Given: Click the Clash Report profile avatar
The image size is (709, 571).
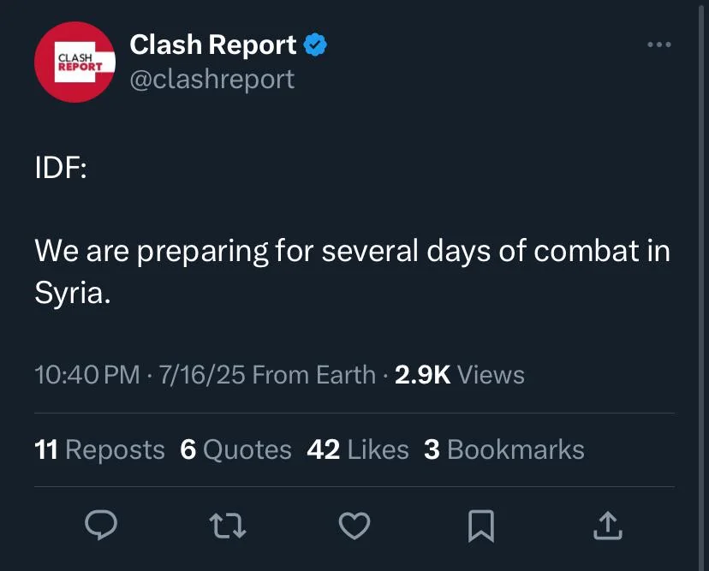Looking at the screenshot, I should (x=74, y=62).
